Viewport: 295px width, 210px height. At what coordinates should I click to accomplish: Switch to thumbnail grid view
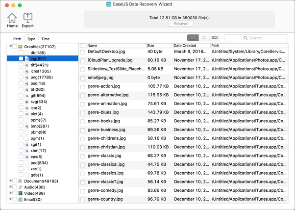[203, 38]
